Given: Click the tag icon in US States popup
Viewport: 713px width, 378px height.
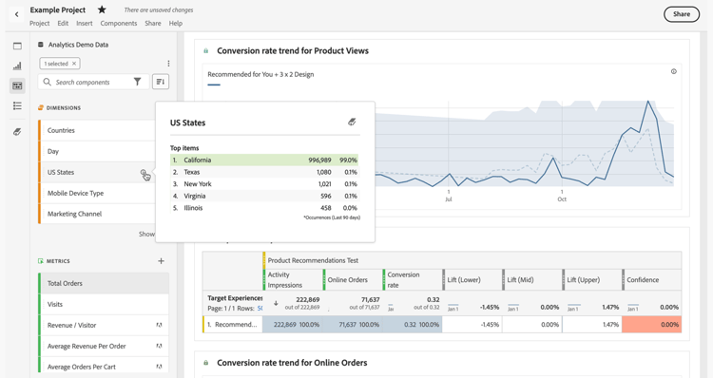Looking at the screenshot, I should [x=352, y=122].
